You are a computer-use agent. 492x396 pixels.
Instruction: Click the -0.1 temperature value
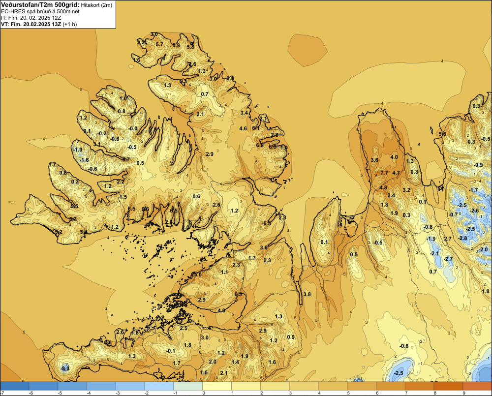tap(170, 351)
